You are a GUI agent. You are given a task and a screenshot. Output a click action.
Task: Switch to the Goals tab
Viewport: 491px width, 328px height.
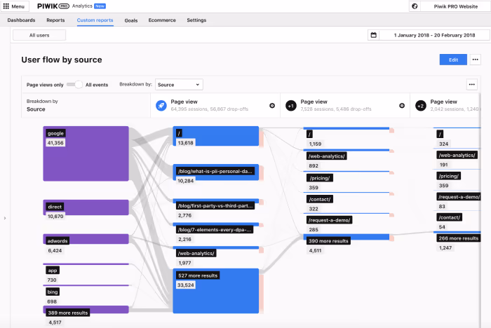[x=131, y=20]
